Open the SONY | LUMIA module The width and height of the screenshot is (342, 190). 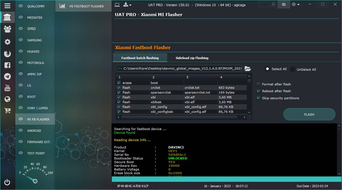click(35, 108)
